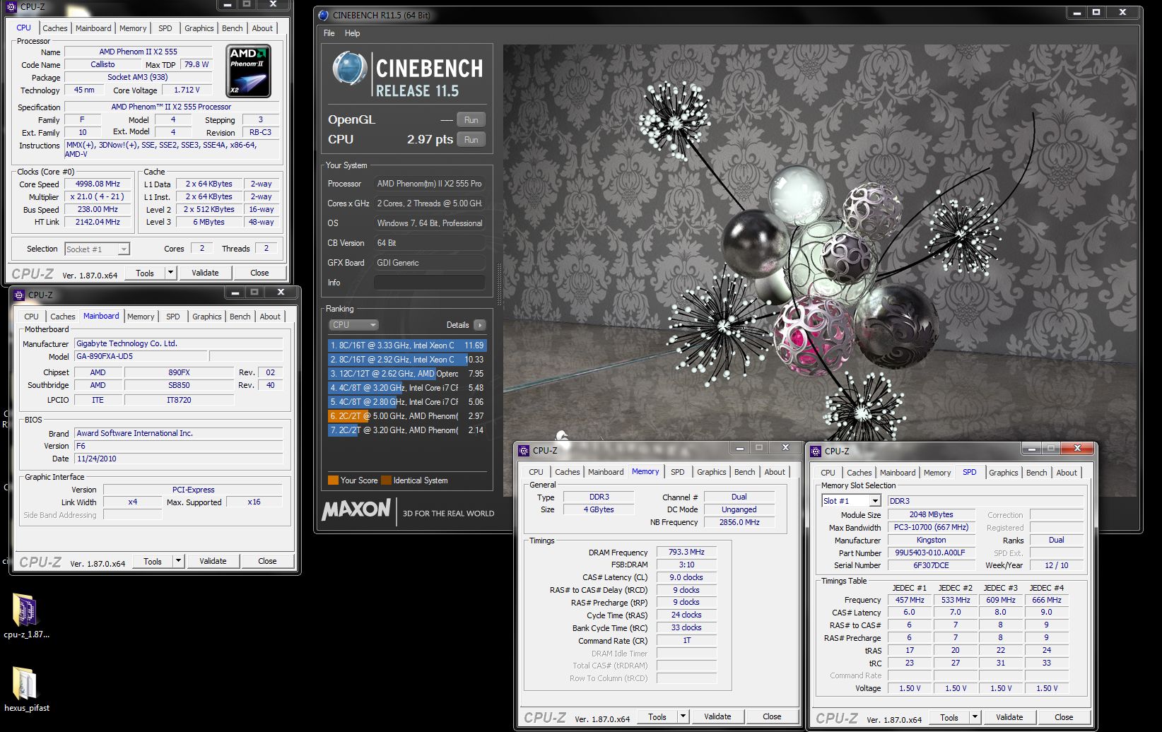Image resolution: width=1162 pixels, height=732 pixels.
Task: Select ranking row 4 Intel Core i7 3.20 GHz
Action: click(407, 388)
